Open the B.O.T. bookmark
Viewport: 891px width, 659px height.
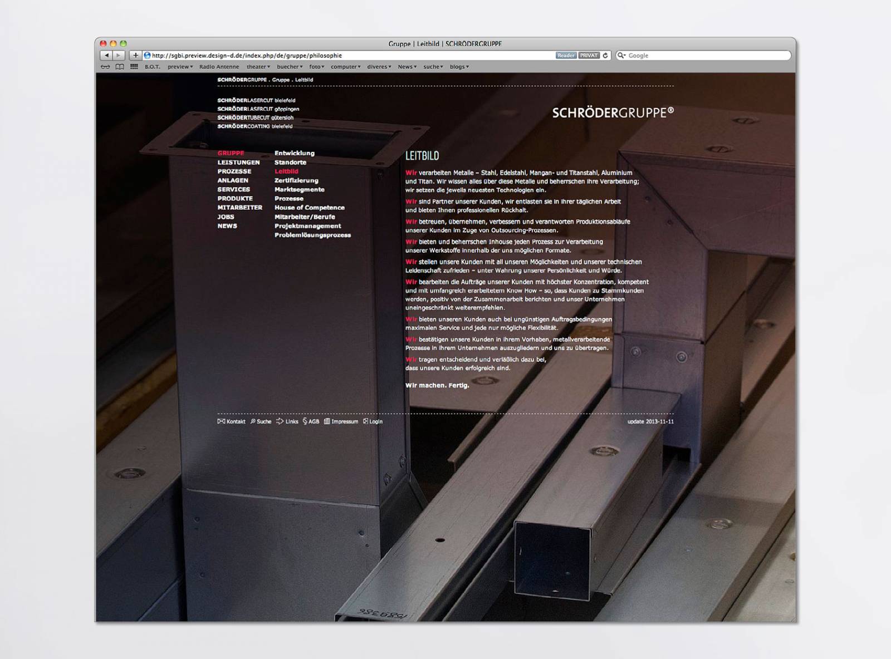pyautogui.click(x=153, y=67)
